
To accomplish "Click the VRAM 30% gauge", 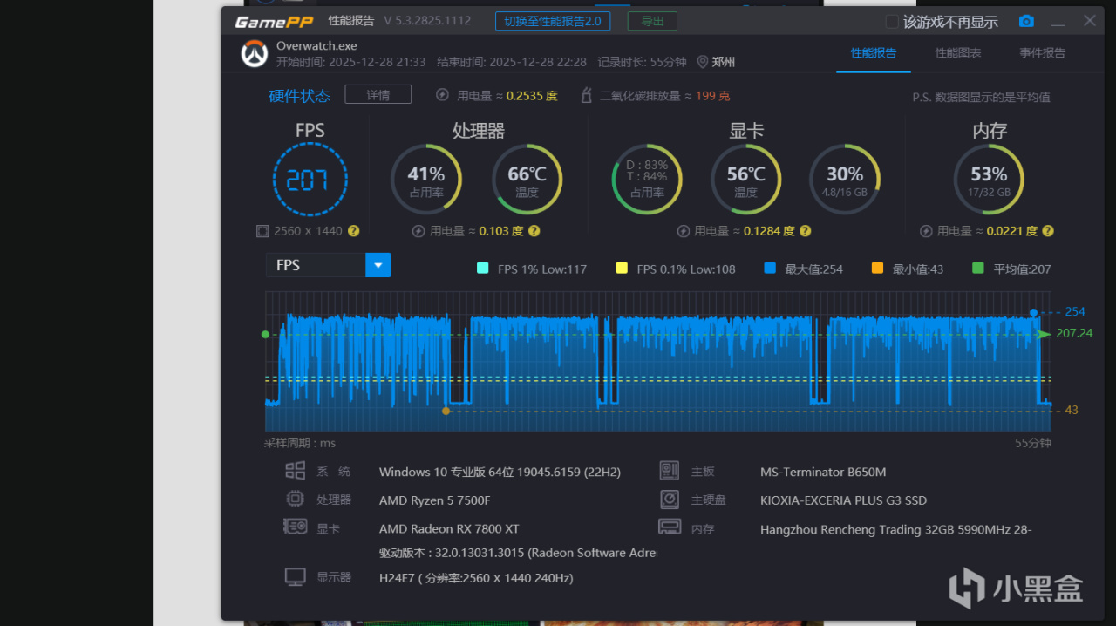I will (845, 180).
